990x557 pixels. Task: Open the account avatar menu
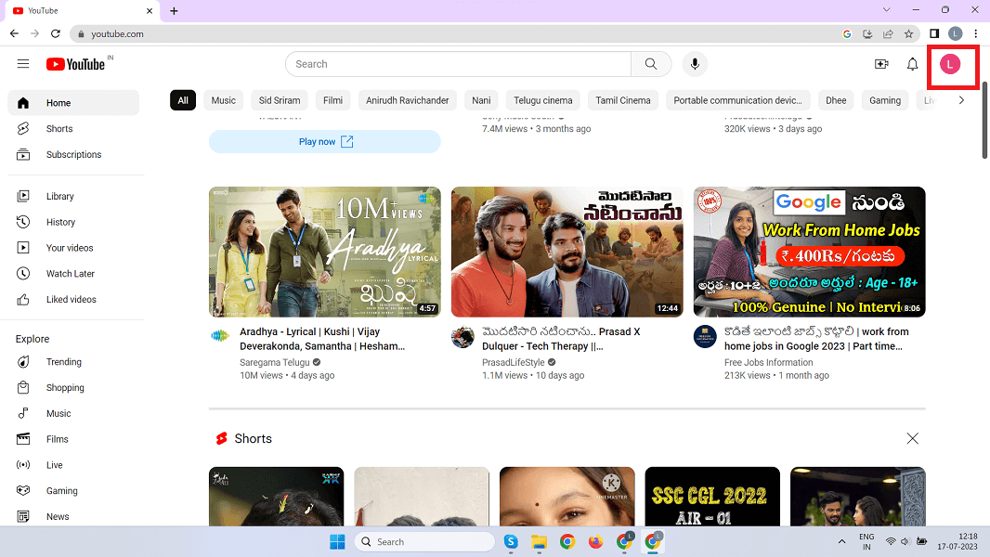(949, 64)
